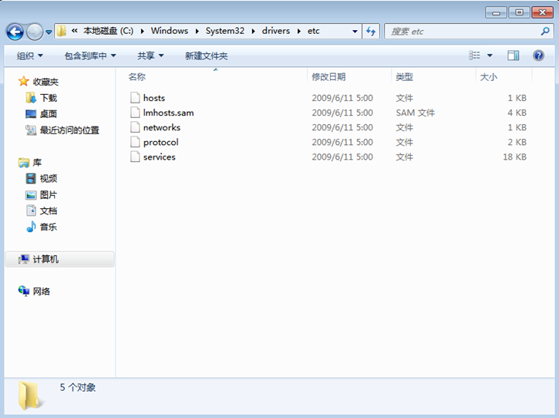559x418 pixels.
Task: Open the help question mark icon
Action: [x=538, y=56]
